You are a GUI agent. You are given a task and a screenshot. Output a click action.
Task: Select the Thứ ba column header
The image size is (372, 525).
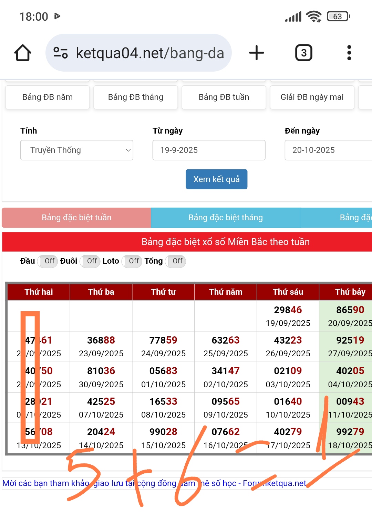coord(101,292)
